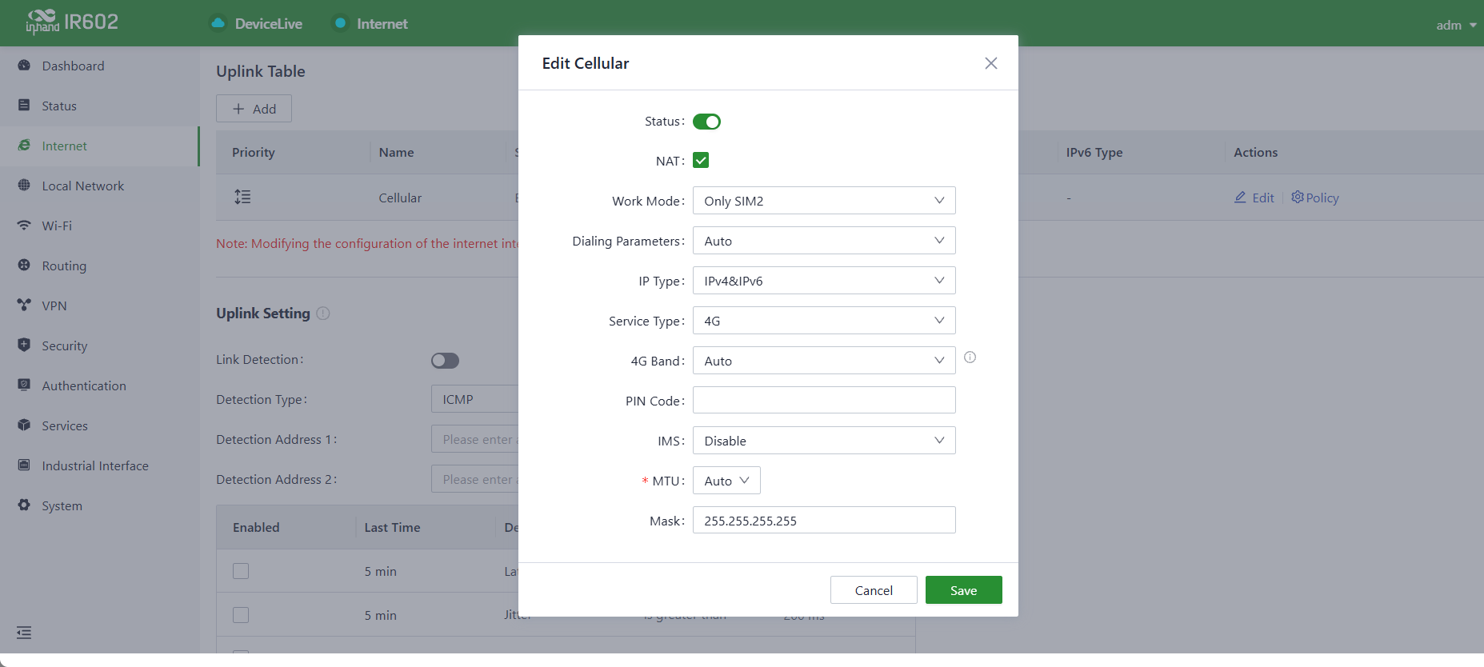Click the Local Network globe icon
The image size is (1484, 667).
coord(24,186)
